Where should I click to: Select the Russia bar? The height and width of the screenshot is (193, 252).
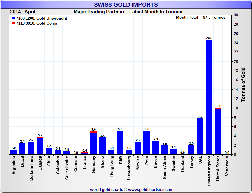(156, 148)
